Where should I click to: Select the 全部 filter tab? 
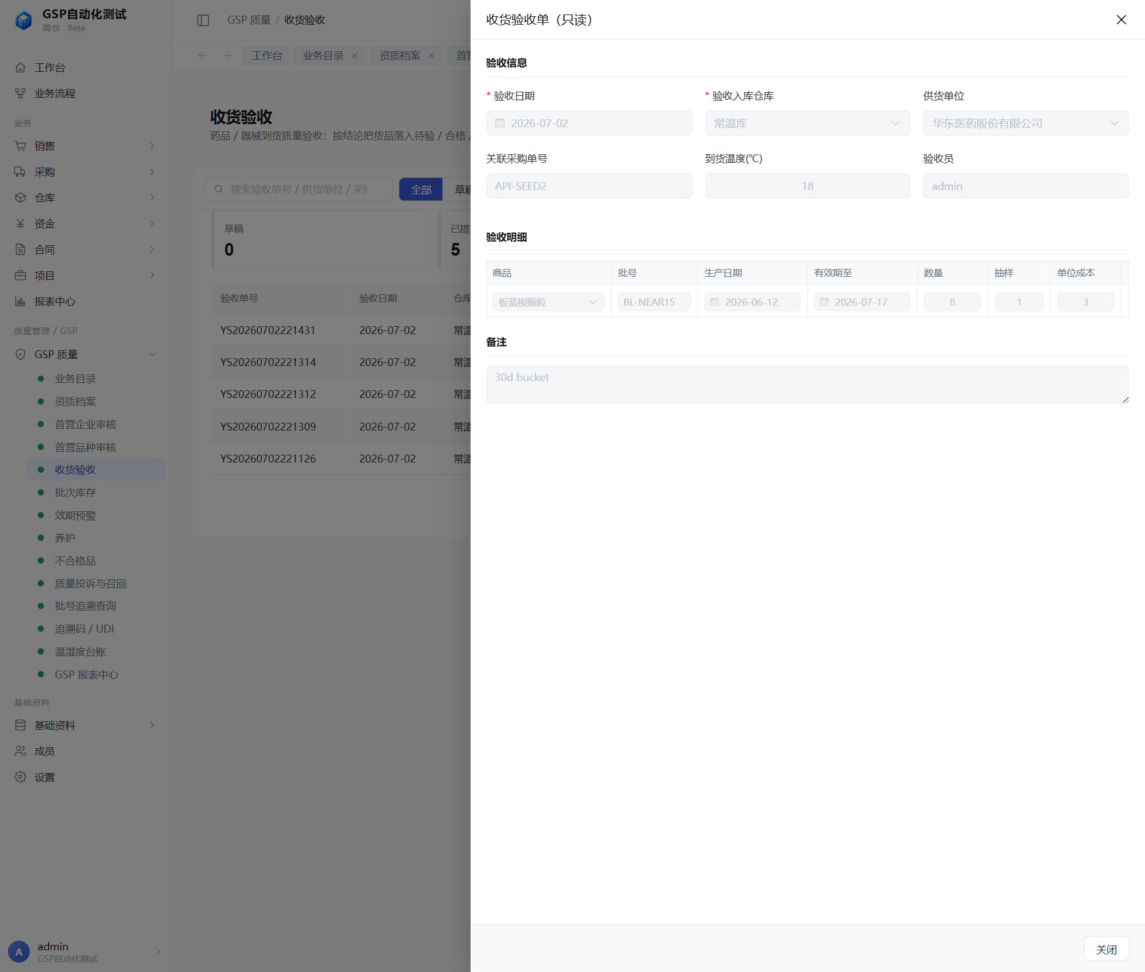pos(421,190)
